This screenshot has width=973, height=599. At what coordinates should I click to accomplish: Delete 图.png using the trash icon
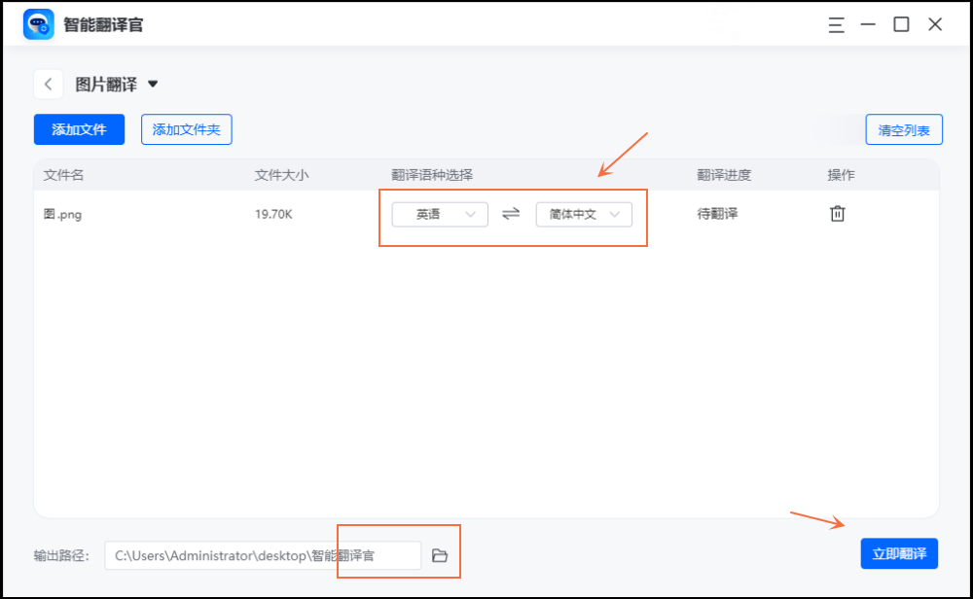point(838,213)
